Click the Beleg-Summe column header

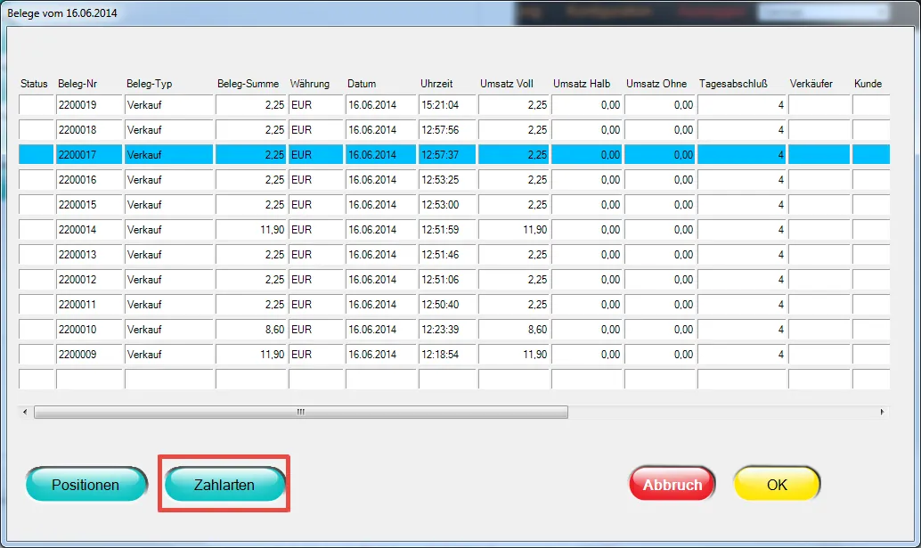tap(248, 84)
